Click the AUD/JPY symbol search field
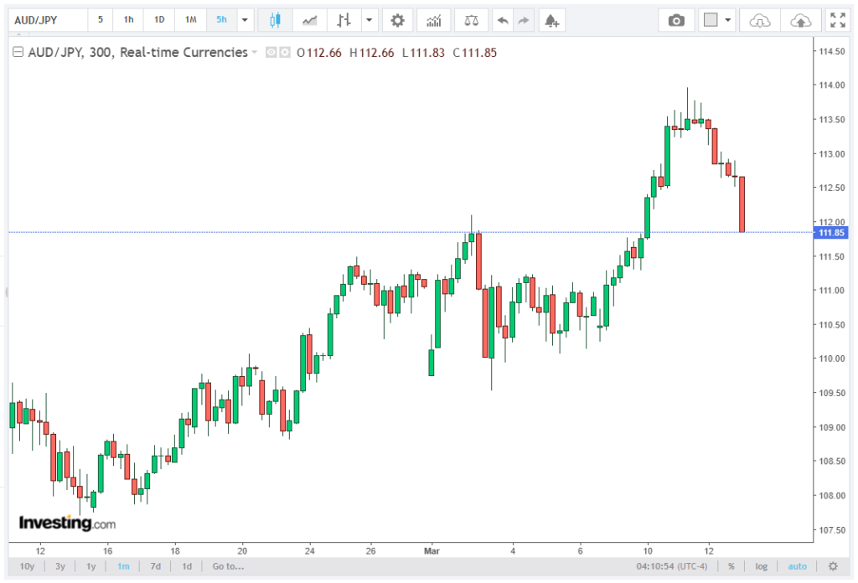This screenshot has width=858, height=583. point(46,19)
